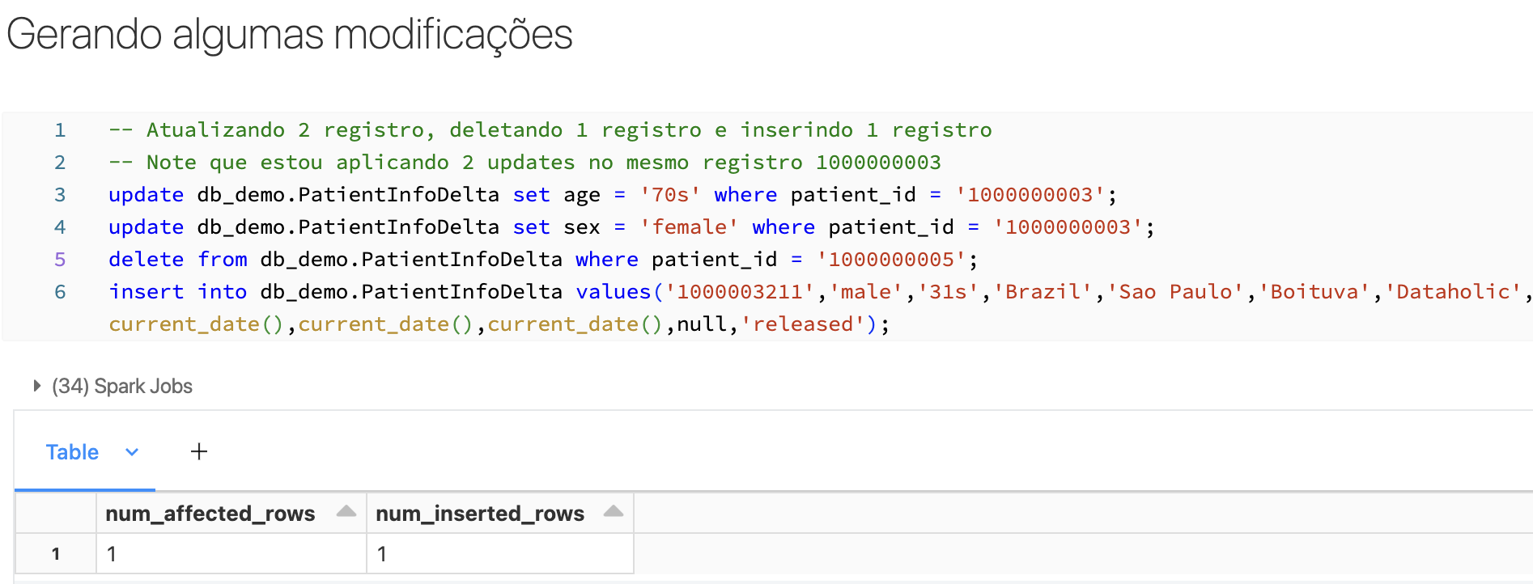Click the Gerando algumas modificações heading

[x=290, y=36]
